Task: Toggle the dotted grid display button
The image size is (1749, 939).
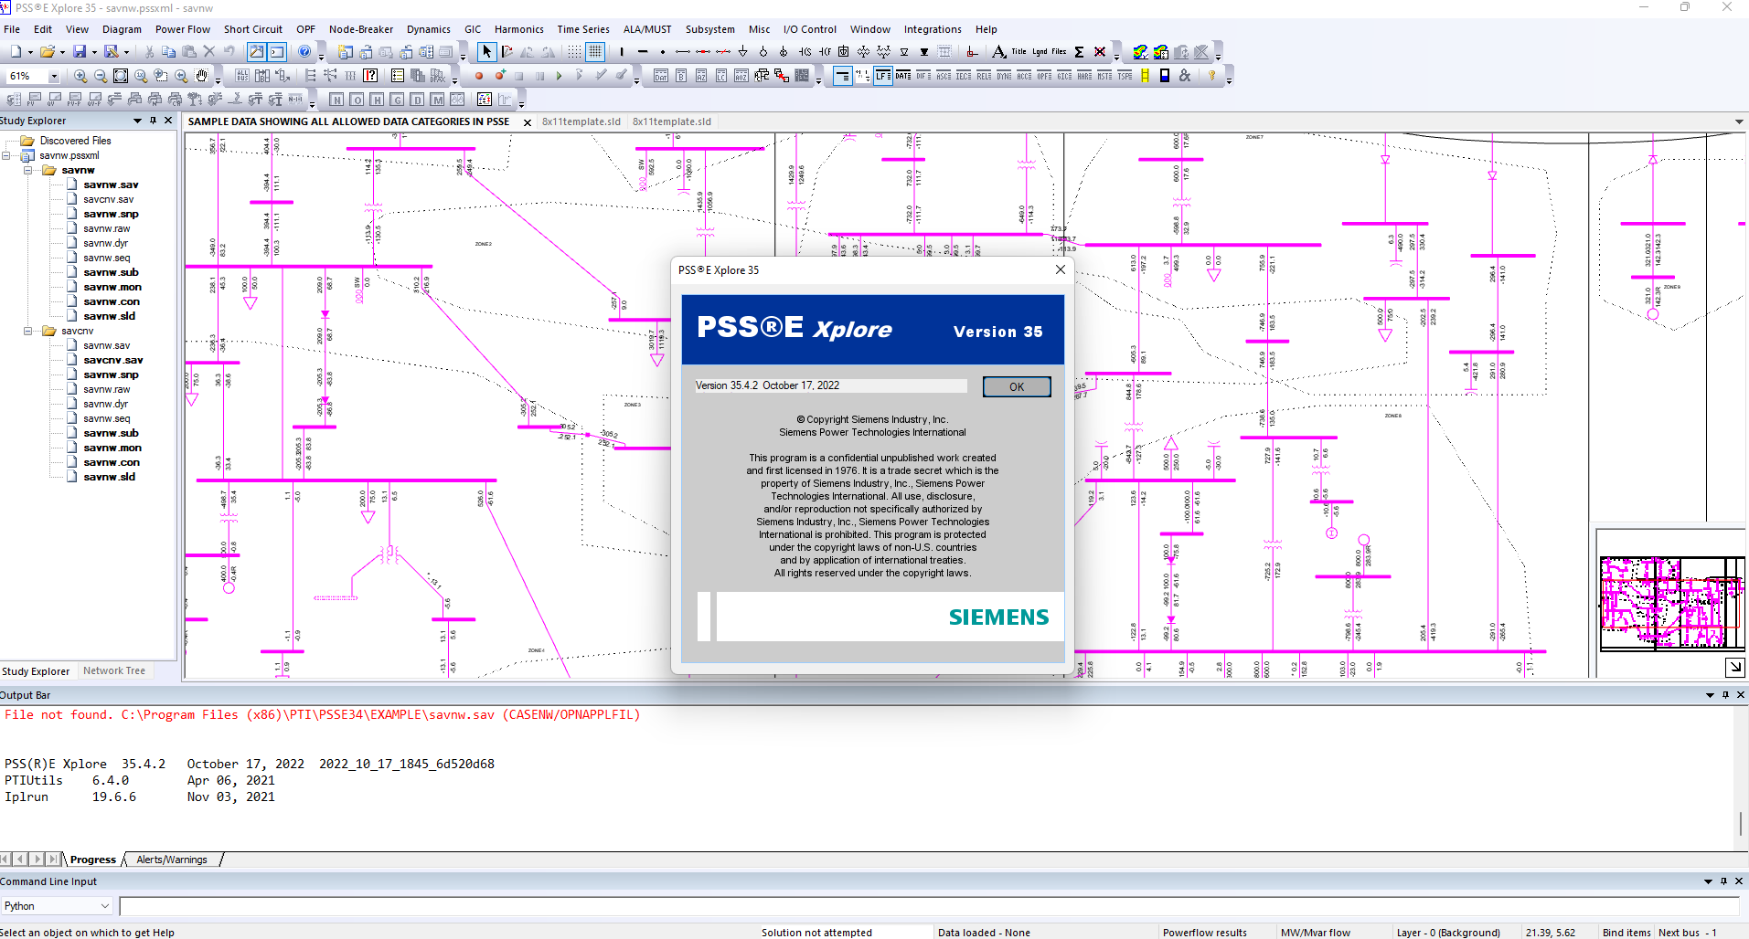Action: tap(573, 52)
